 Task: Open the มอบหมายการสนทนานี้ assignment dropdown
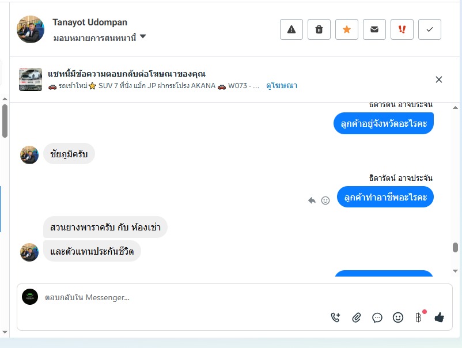coord(99,37)
